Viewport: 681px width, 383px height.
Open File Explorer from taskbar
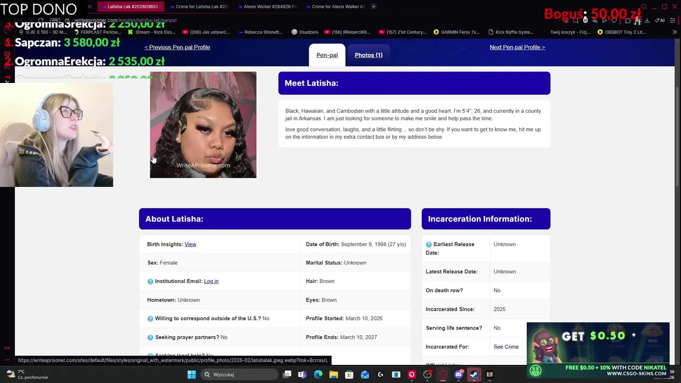click(334, 374)
